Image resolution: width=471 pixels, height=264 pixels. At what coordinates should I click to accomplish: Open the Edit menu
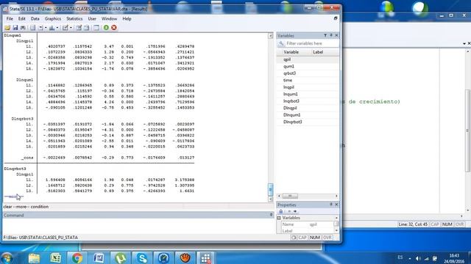21,18
